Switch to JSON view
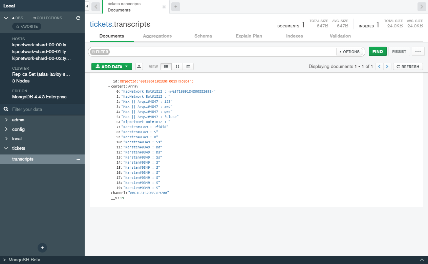Viewport: 428px width, 264px height. pos(177,67)
